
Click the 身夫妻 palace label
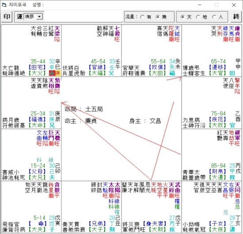tap(154, 223)
